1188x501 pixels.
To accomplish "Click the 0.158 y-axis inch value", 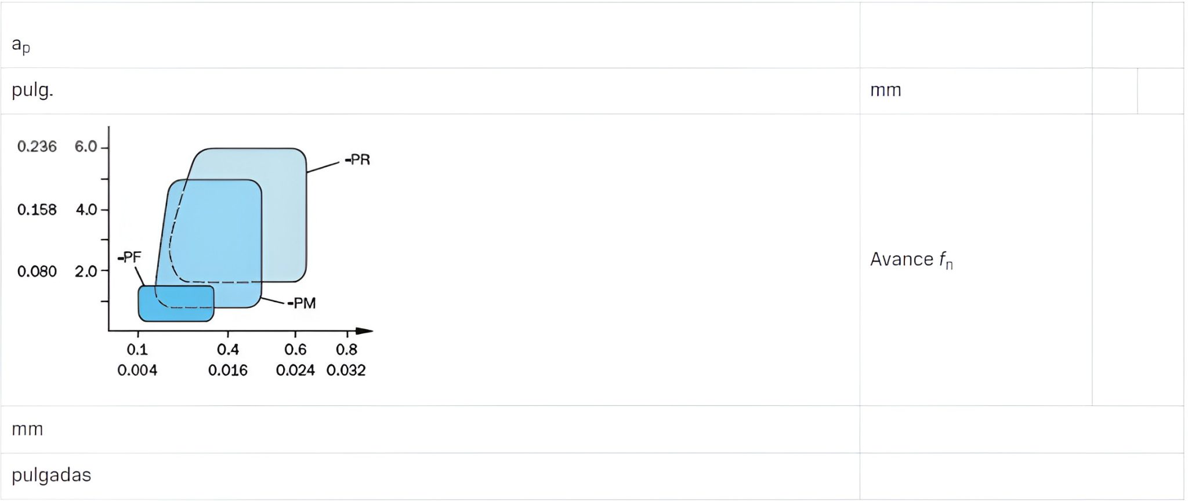I will [x=37, y=209].
